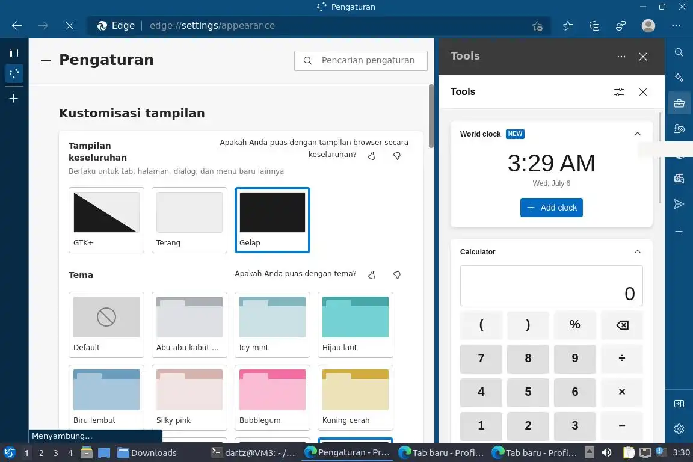Open the Favorites list icon in the toolbar
693x462 pixels.
568,26
